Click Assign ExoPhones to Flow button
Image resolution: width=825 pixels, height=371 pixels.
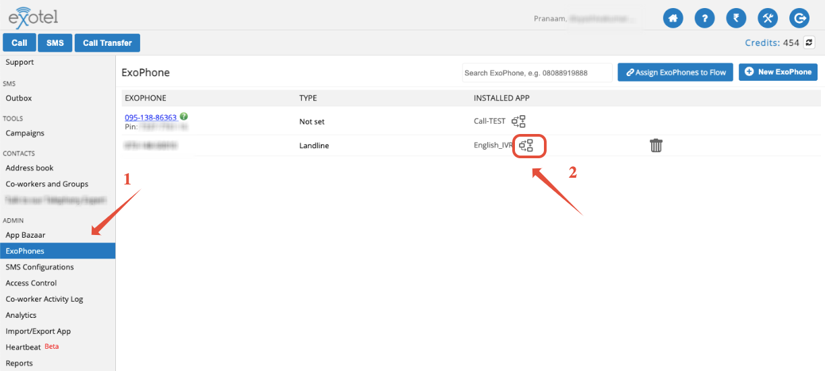[x=676, y=72]
